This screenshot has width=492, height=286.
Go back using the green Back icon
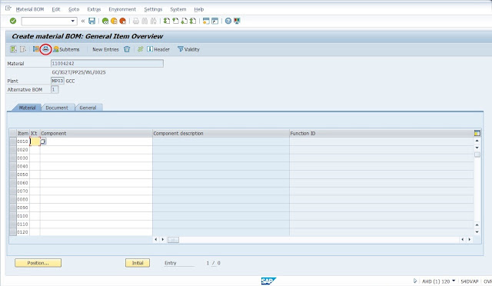tap(105, 21)
